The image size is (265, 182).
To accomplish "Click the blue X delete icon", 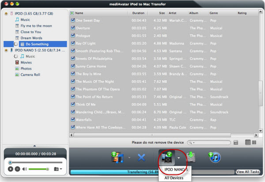I will tap(141, 158).
